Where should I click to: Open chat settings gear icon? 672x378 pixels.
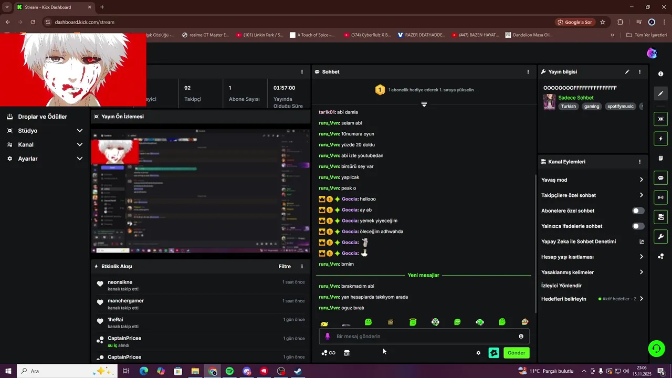coord(478,353)
